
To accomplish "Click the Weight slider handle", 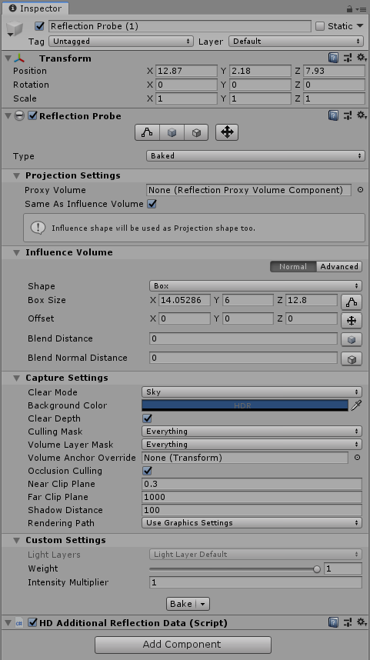I will pos(317,569).
